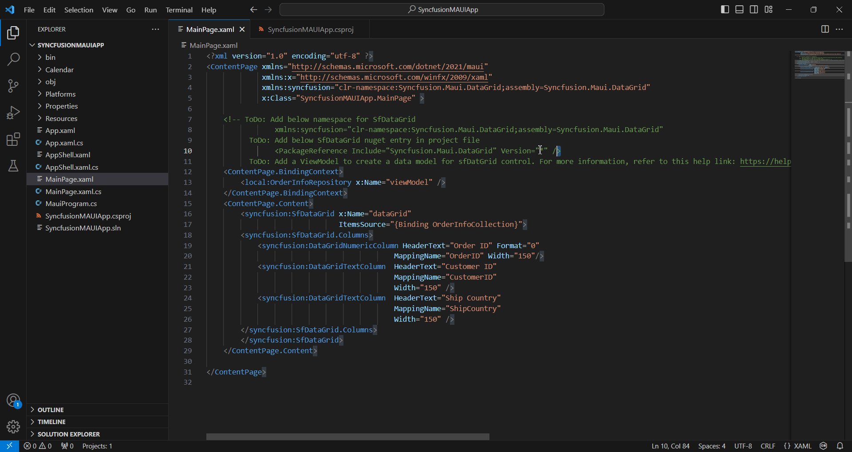
Task: Click the Spaces: 4 indentation setting
Action: point(712,446)
